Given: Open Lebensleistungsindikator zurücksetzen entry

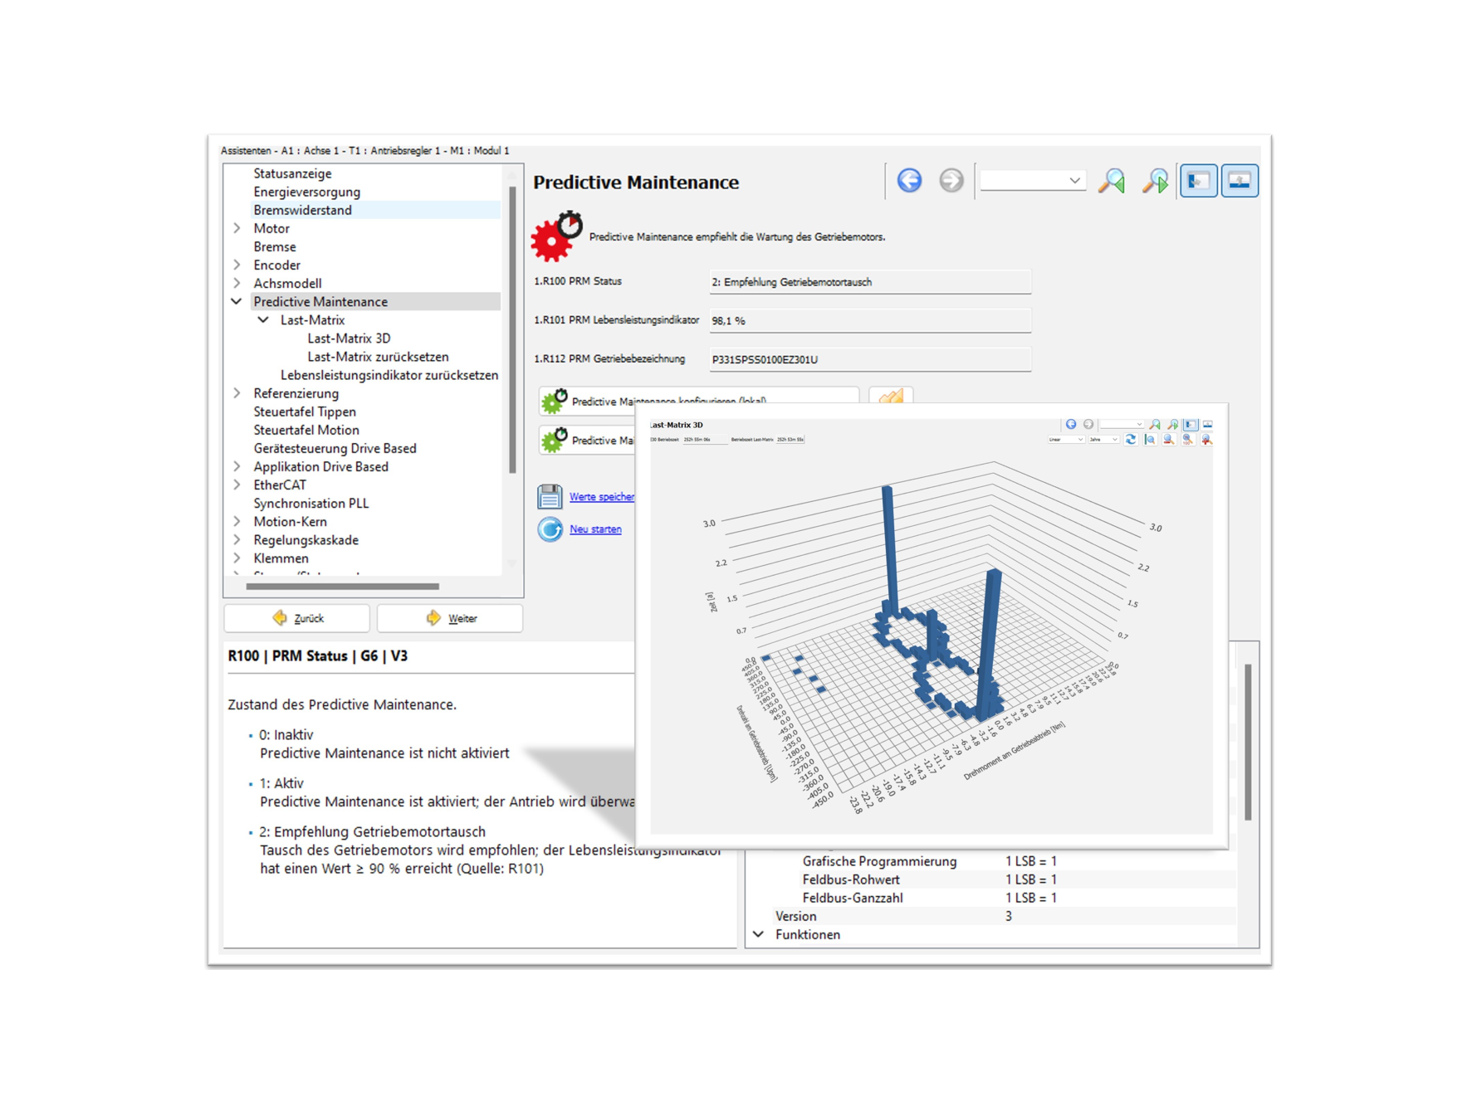Looking at the screenshot, I should pyautogui.click(x=389, y=375).
